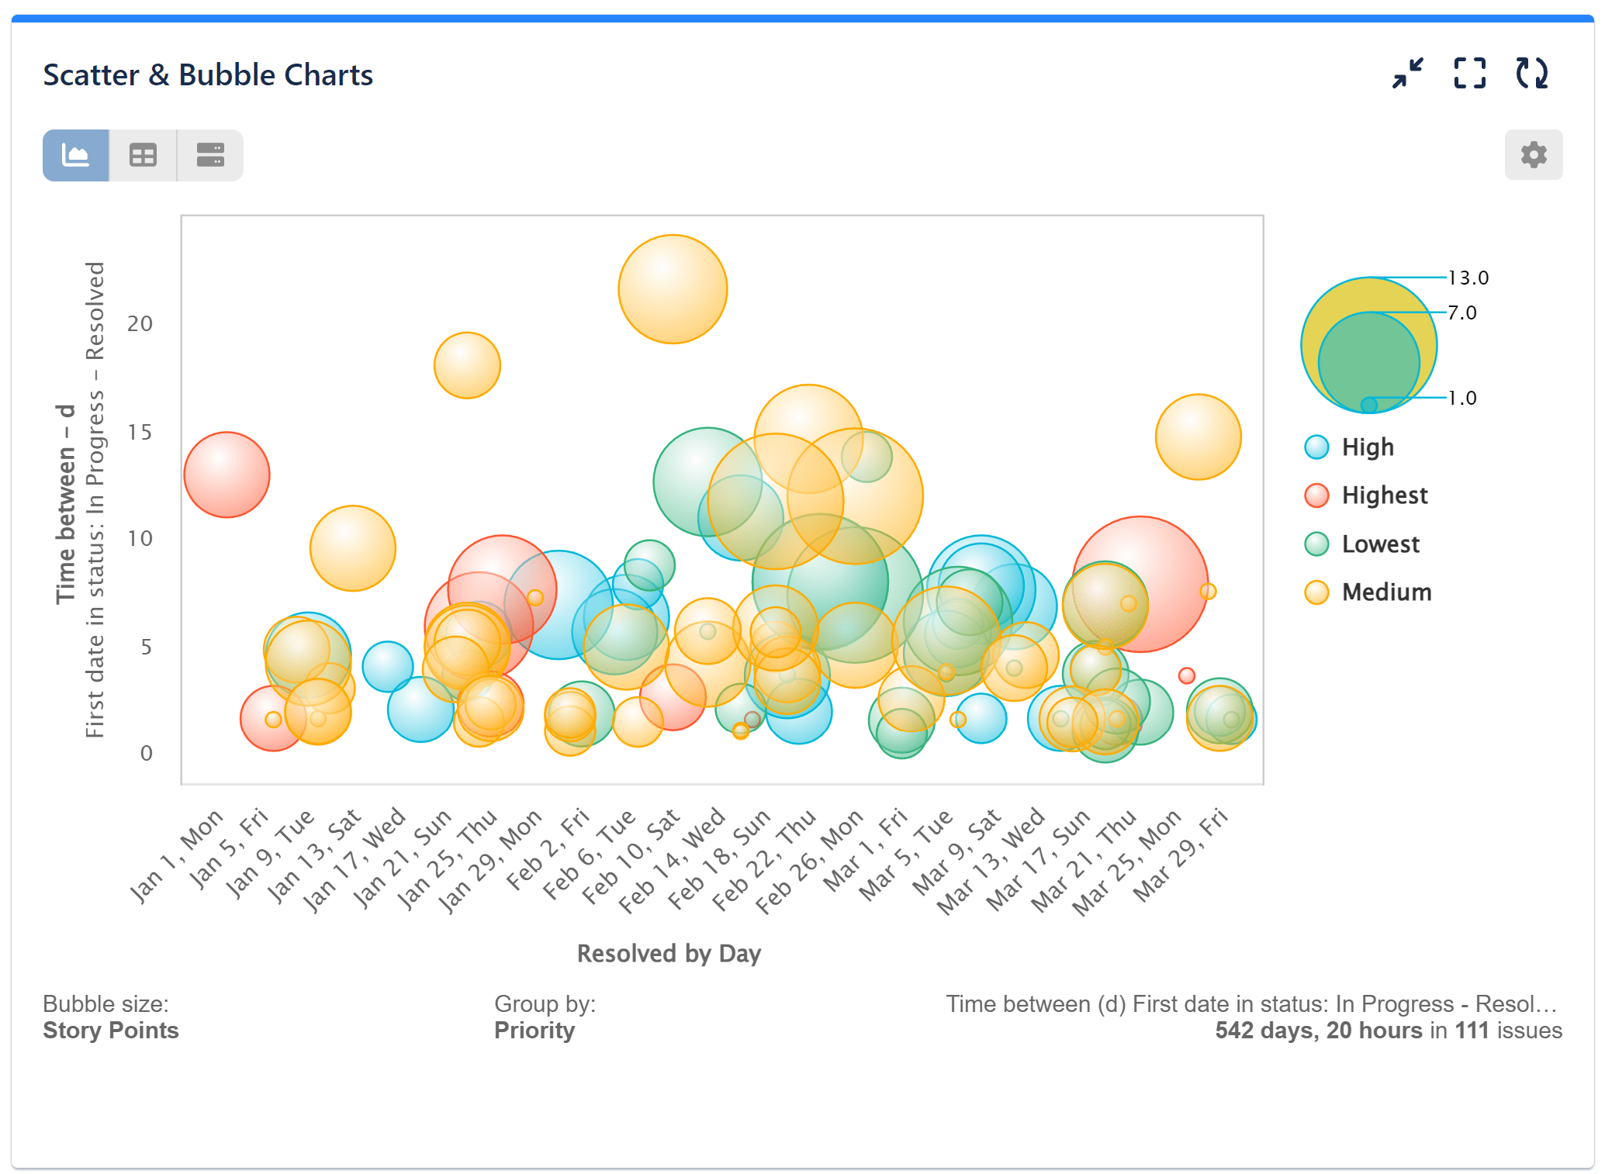Viewport: 1605px width, 1174px height.
Task: Switch to the table view tab
Action: point(143,155)
